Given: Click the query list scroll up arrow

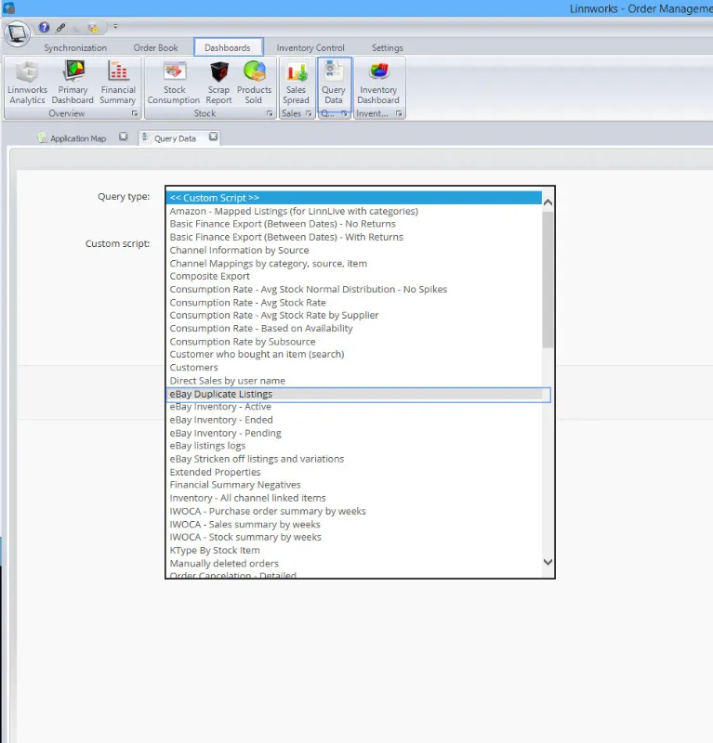Looking at the screenshot, I should click(548, 202).
